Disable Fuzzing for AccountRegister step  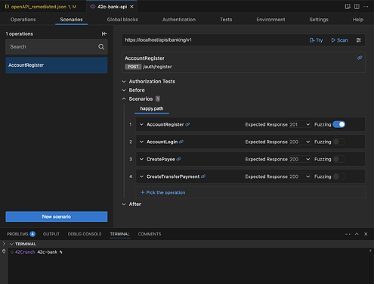[338, 124]
